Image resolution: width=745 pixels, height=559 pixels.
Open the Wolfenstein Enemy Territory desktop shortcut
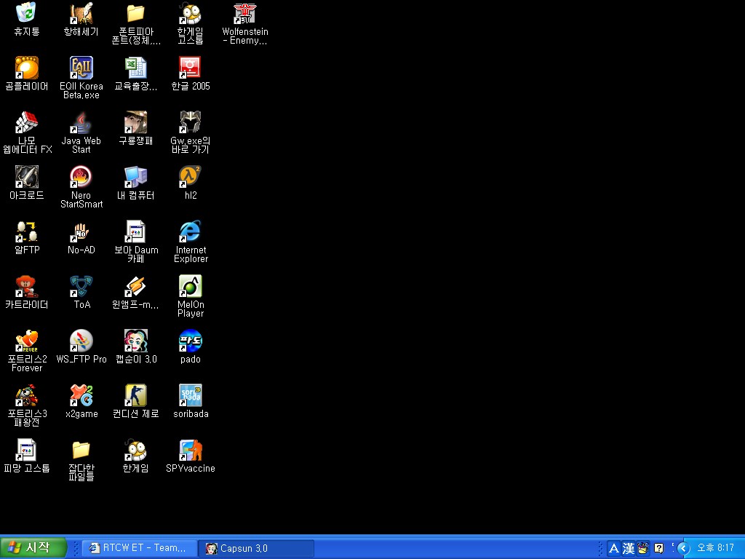244,14
